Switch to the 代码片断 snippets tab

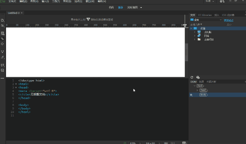(211, 82)
